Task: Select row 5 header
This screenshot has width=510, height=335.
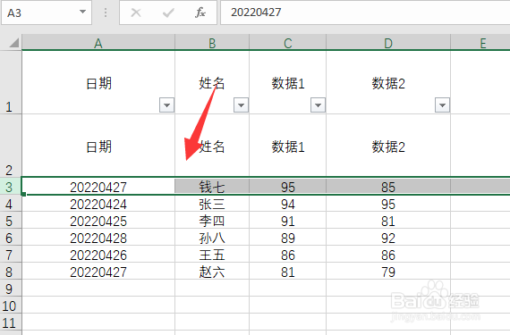Action: [x=11, y=221]
